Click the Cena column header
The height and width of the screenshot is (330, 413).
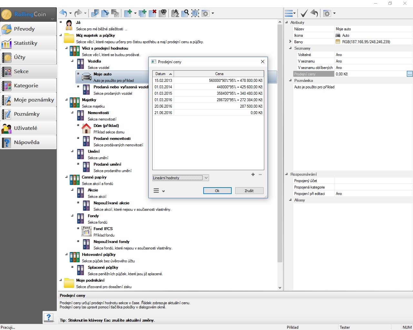pos(219,74)
